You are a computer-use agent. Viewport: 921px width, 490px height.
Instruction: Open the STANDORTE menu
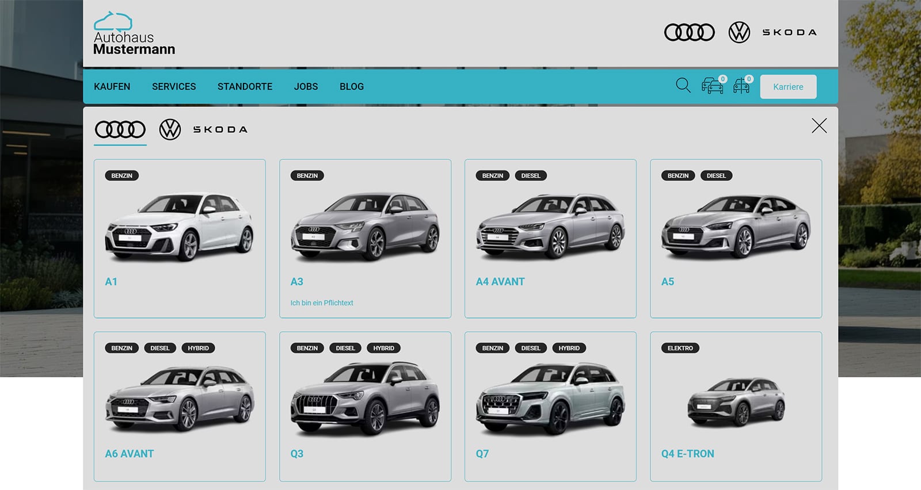pyautogui.click(x=245, y=86)
